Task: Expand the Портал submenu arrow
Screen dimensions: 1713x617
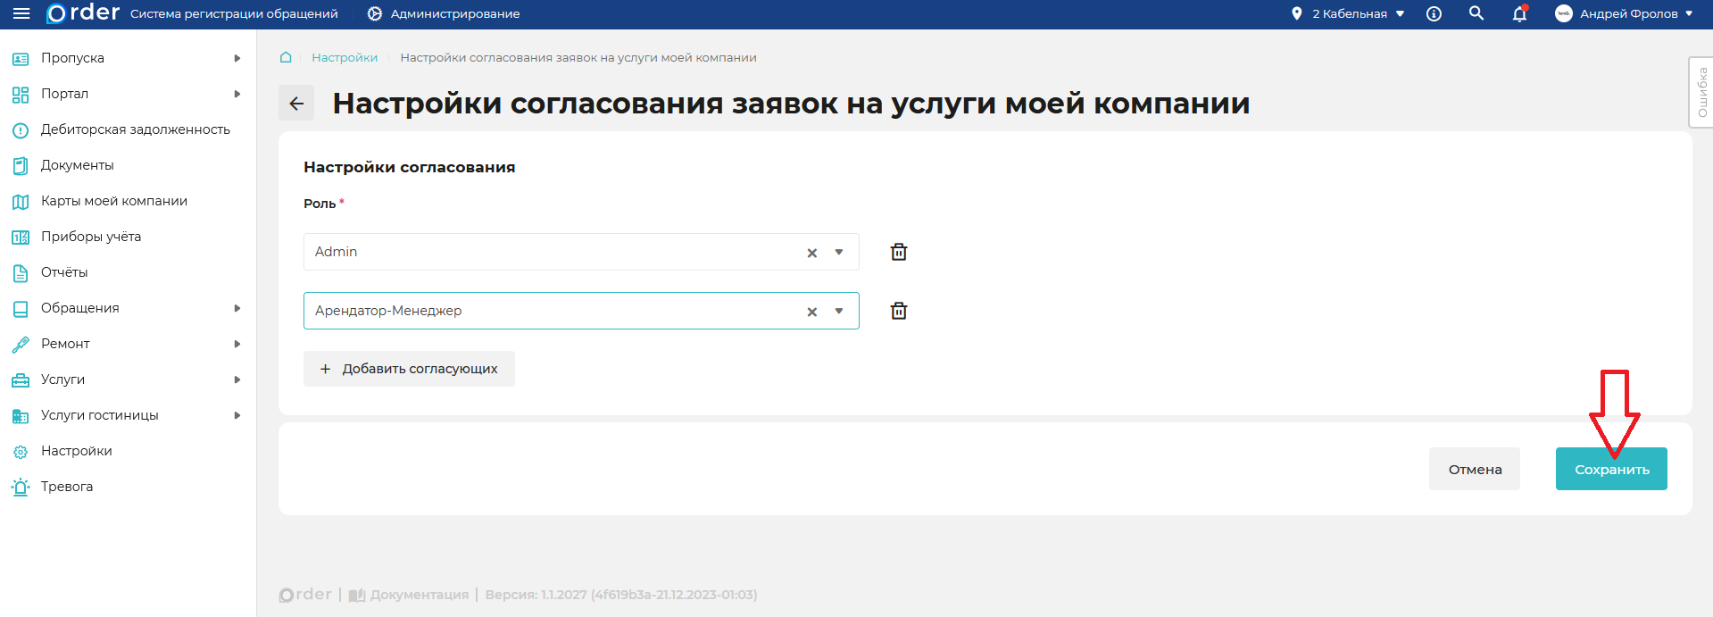Action: (237, 94)
